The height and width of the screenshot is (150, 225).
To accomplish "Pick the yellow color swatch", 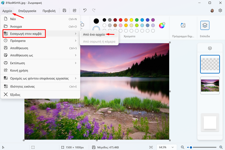I will point(131,20).
